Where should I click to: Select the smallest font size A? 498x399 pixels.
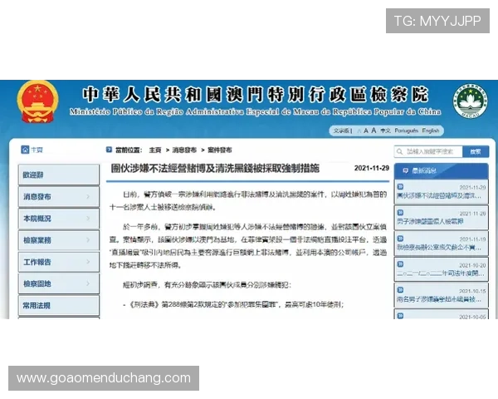(x=359, y=131)
